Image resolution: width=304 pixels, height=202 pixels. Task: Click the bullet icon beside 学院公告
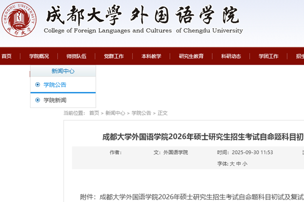tap(37, 85)
